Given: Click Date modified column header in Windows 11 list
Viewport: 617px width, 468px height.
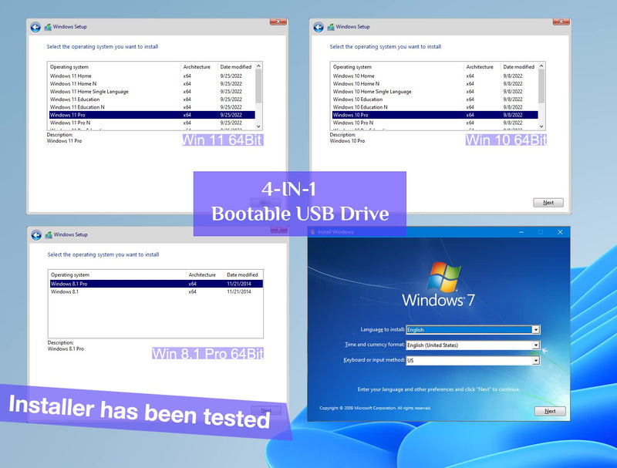Looking at the screenshot, I should [236, 67].
